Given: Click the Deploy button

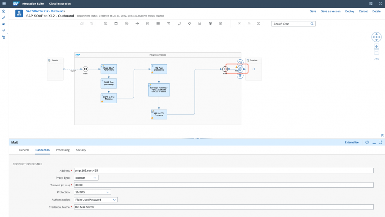Looking at the screenshot, I should (350, 11).
